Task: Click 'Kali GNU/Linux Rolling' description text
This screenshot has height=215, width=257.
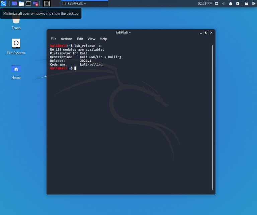Action: point(101,57)
